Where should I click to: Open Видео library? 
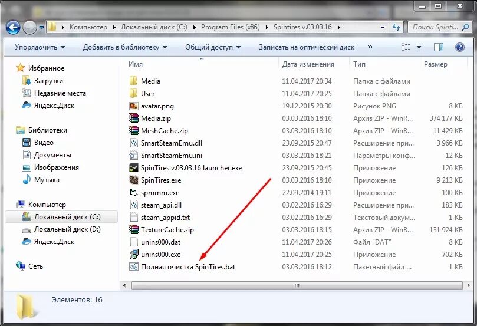pyautogui.click(x=44, y=143)
